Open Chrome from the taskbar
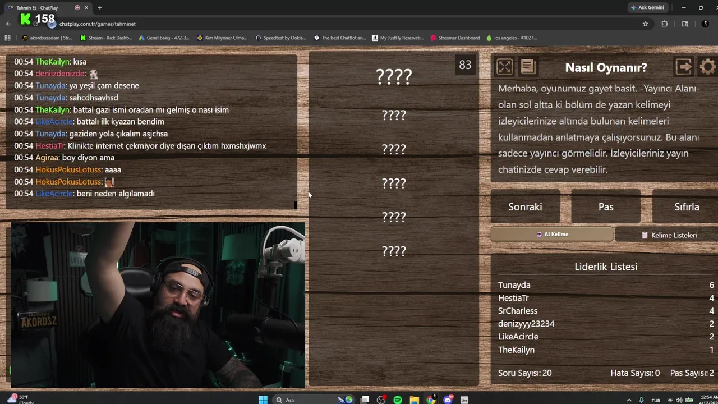 431,400
